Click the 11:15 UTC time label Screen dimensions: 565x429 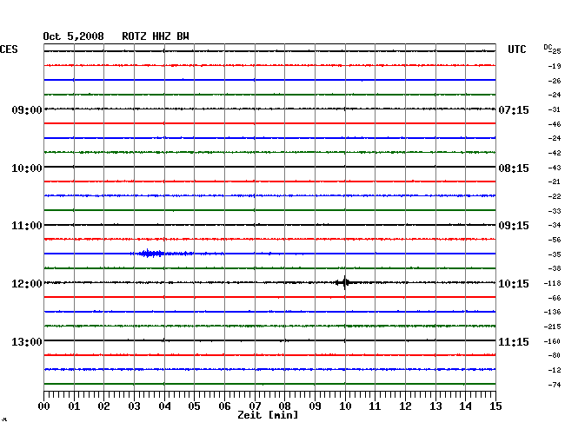(514, 341)
